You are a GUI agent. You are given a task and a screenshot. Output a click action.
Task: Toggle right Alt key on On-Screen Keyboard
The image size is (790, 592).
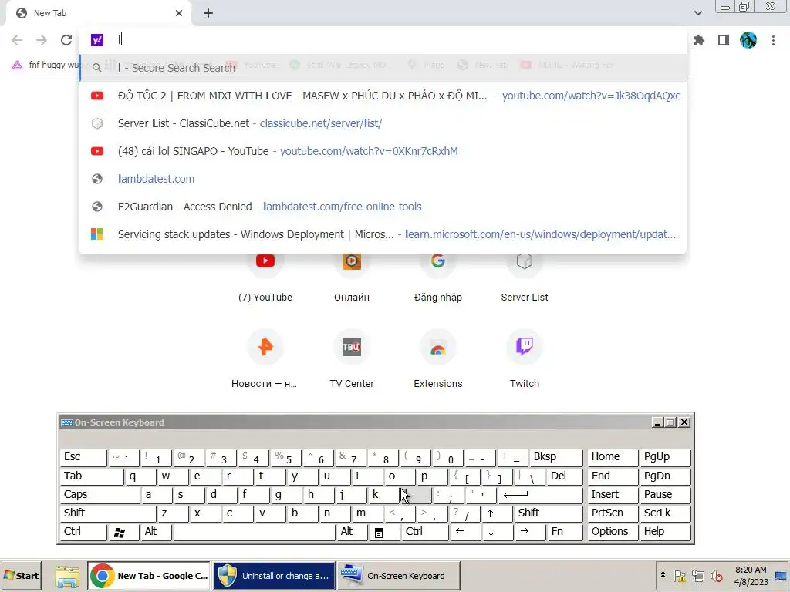pyautogui.click(x=352, y=532)
